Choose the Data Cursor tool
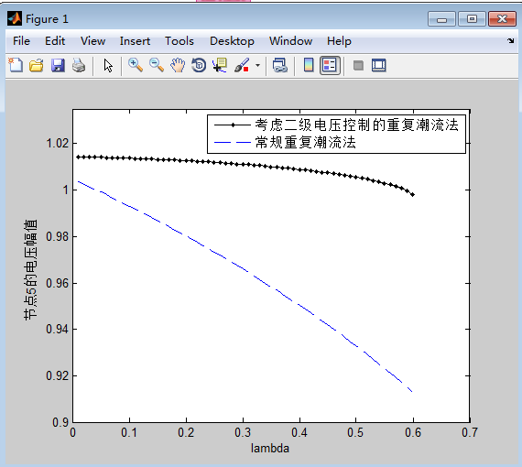The width and height of the screenshot is (522, 467). [220, 65]
